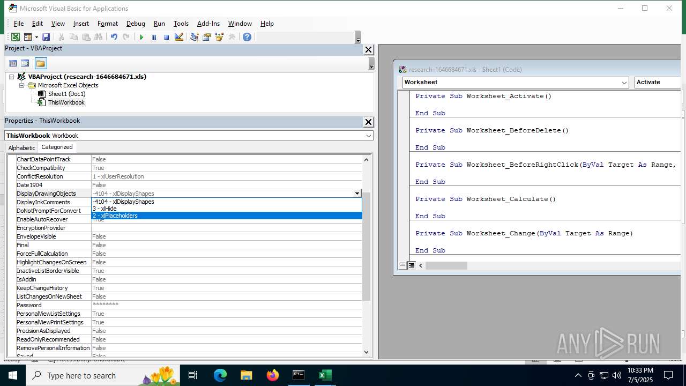Select Sheet1 (Doc1) in project tree

(66, 94)
